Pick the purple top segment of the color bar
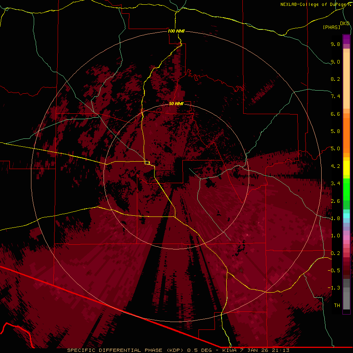The image size is (353, 353). point(346,39)
